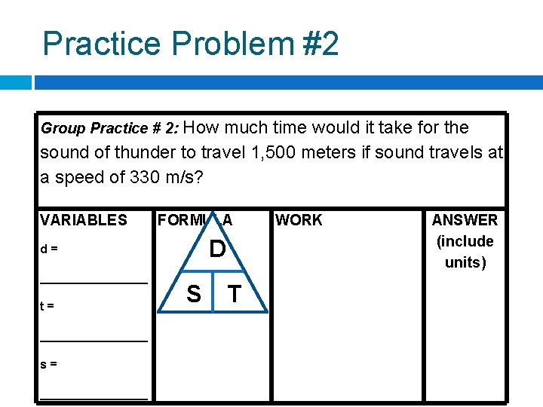This screenshot has height=407, width=543.
Task: Click the ANSWER (include units) header
Action: pyautogui.click(x=465, y=241)
